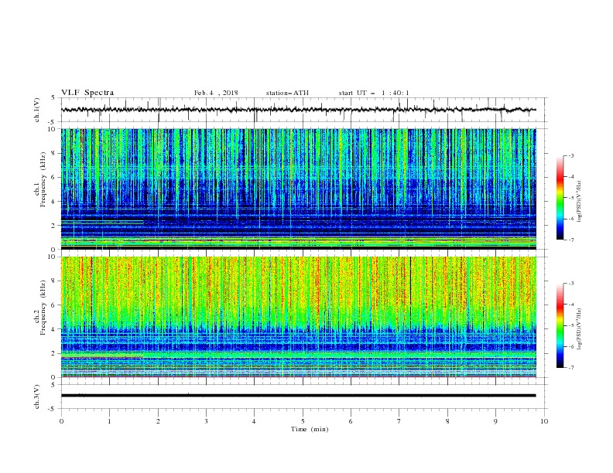
Task: Click the "-7" tick on ch.2 colorbar
Action: pos(571,367)
